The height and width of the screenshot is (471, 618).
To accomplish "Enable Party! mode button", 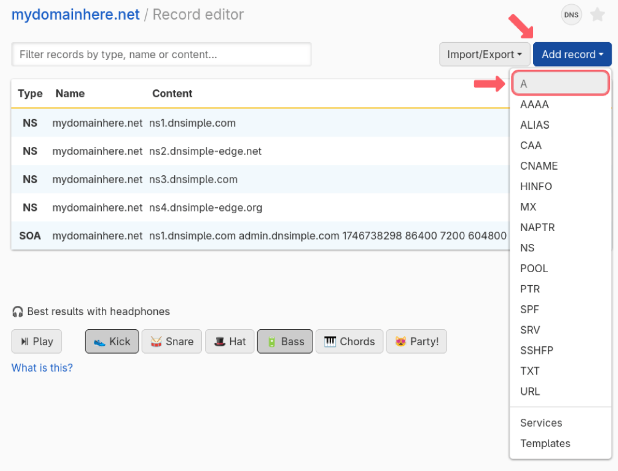I will (x=416, y=341).
